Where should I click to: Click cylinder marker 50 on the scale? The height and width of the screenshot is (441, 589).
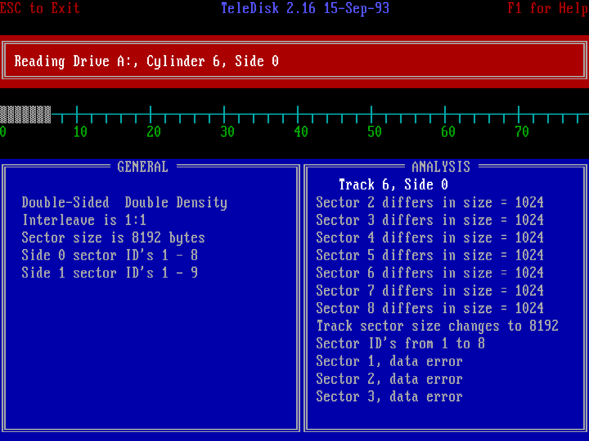375,132
